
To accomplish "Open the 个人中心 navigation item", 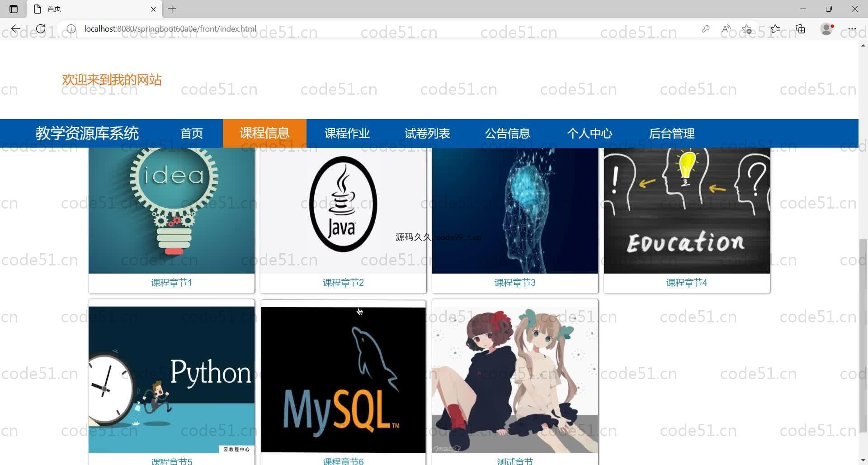I will pos(590,134).
